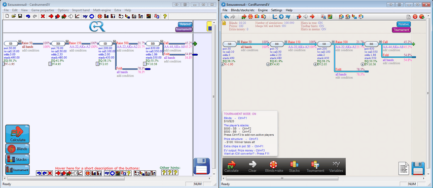
Task: Click first SB player node in right window
Action: [230, 44]
